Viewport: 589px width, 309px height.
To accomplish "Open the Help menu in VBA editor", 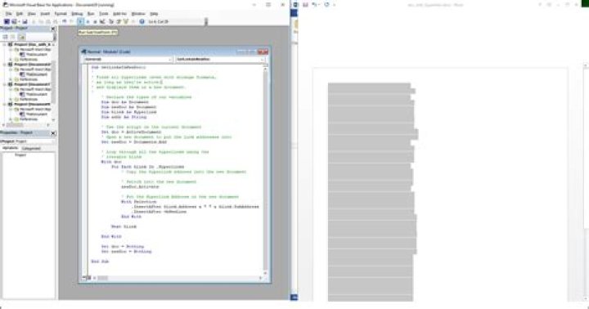I will pyautogui.click(x=154, y=14).
